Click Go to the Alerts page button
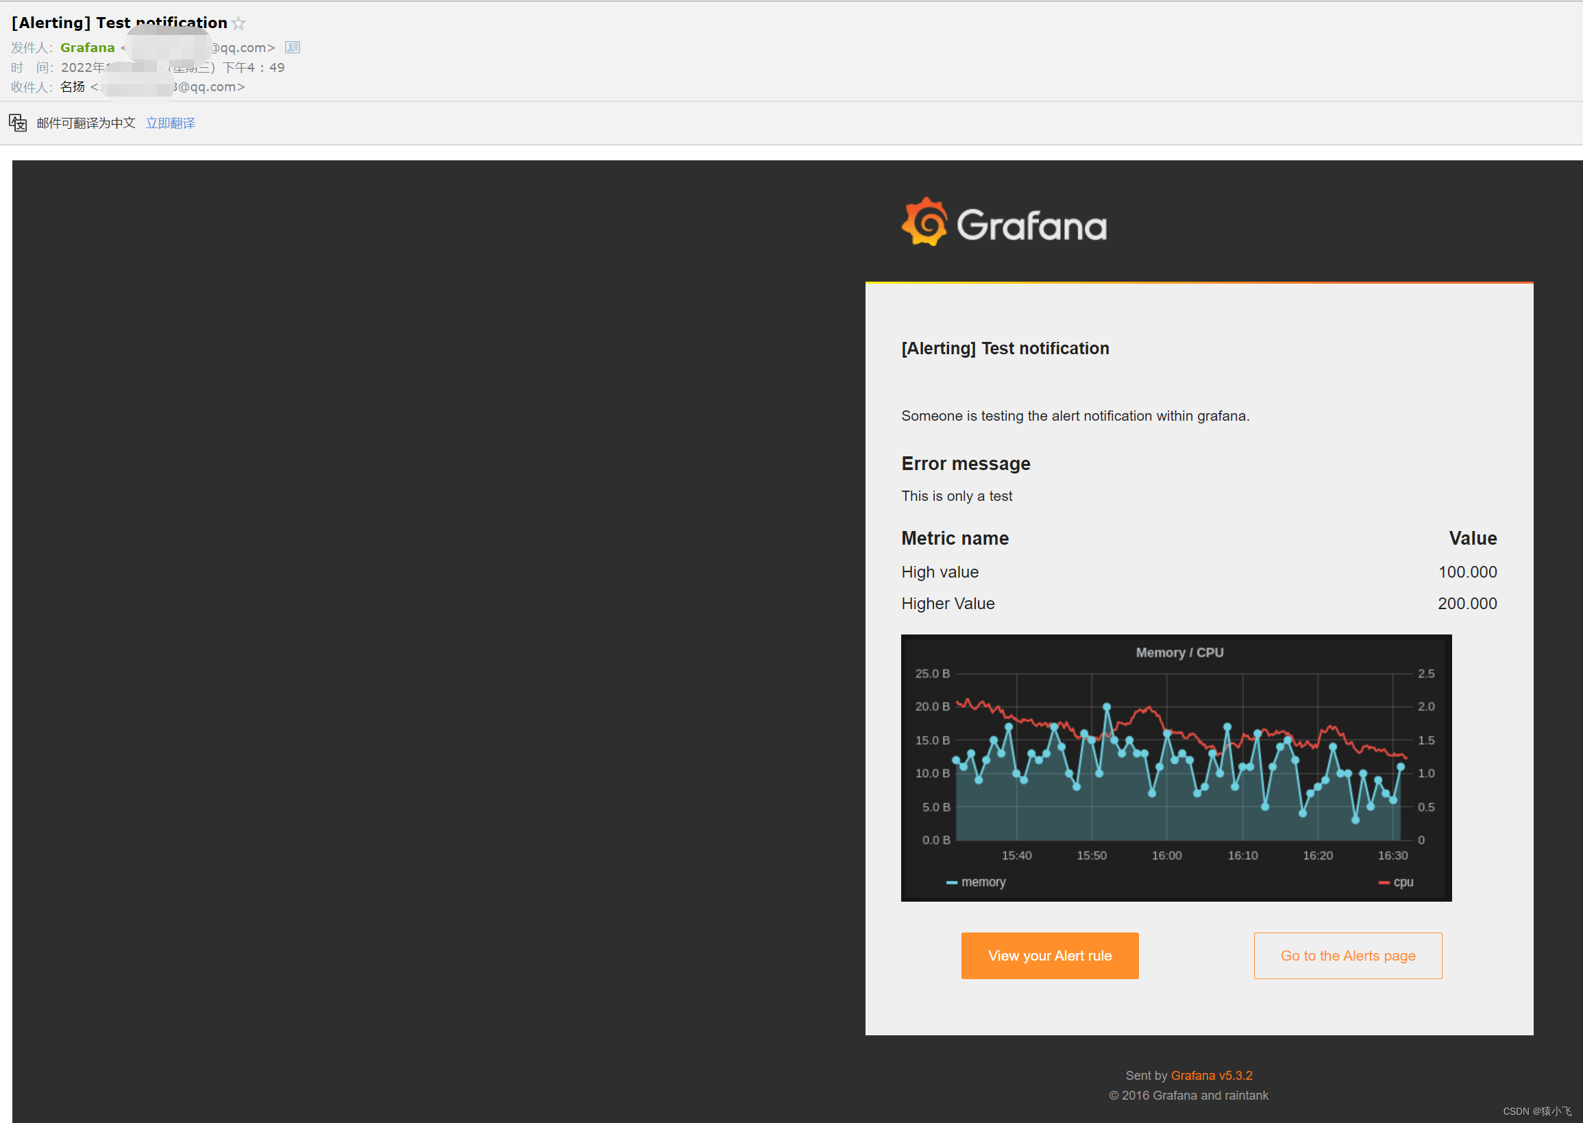 [1347, 955]
